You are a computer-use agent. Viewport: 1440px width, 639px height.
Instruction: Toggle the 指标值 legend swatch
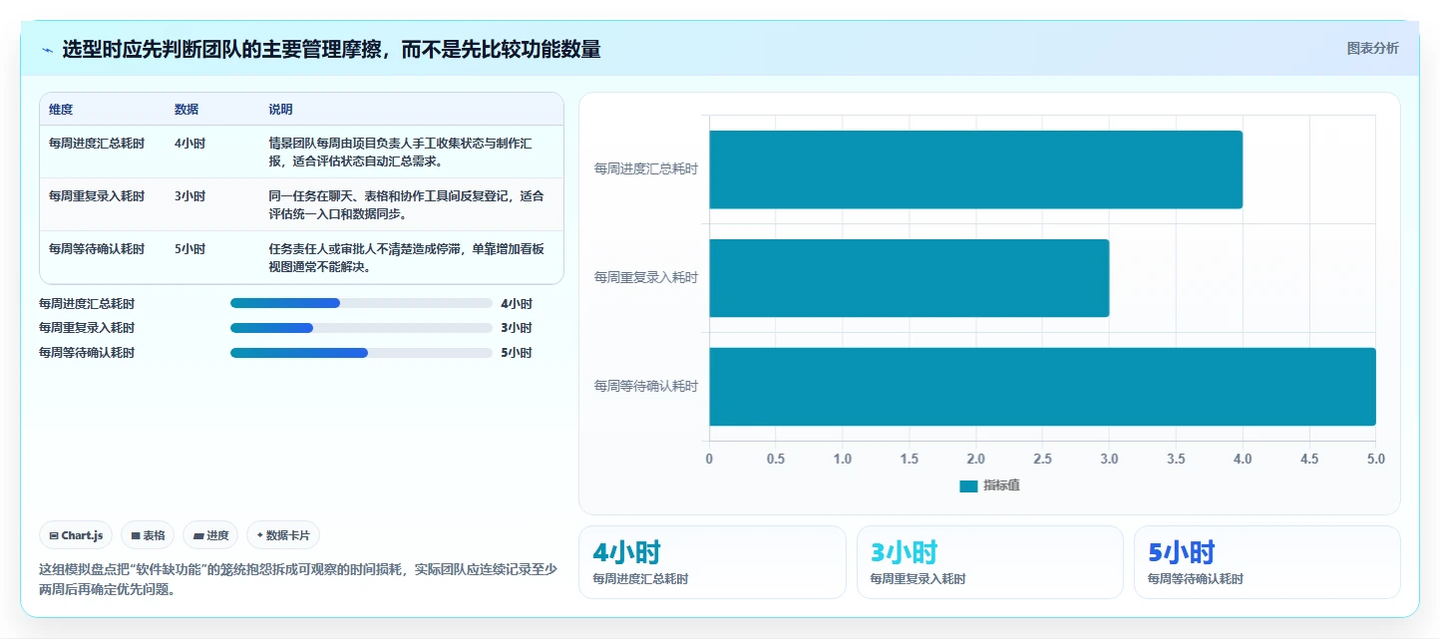click(x=968, y=485)
